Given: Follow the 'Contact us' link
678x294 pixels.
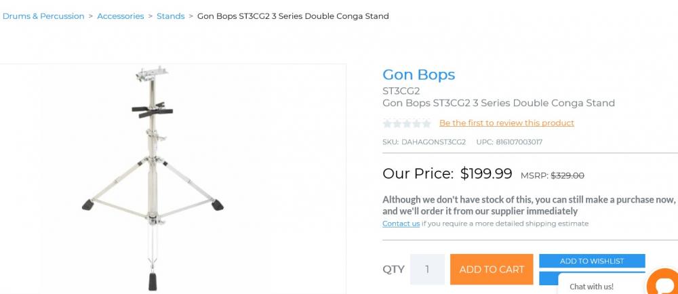Looking at the screenshot, I should click(401, 224).
